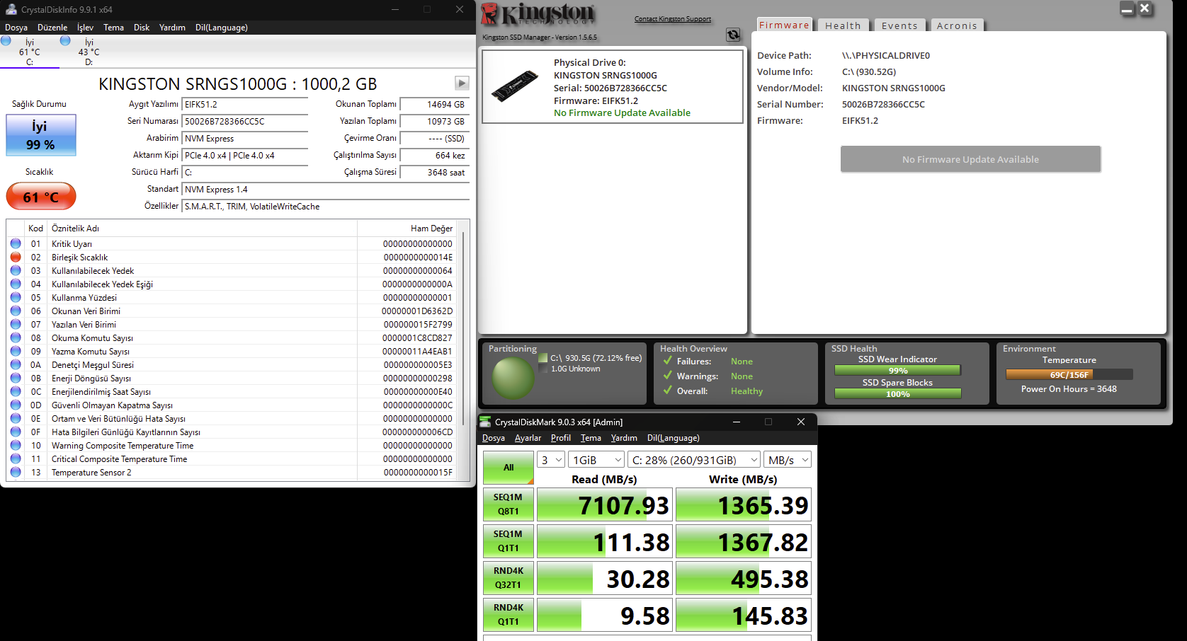Click status orb for Yazma Komutu Sayısı
This screenshot has height=641, width=1187.
(16, 351)
